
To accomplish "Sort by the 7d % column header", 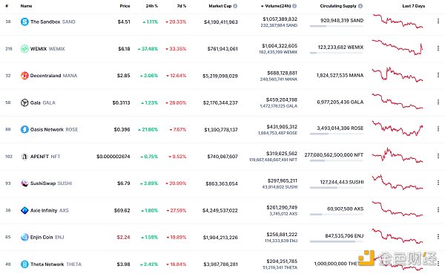I will (182, 6).
